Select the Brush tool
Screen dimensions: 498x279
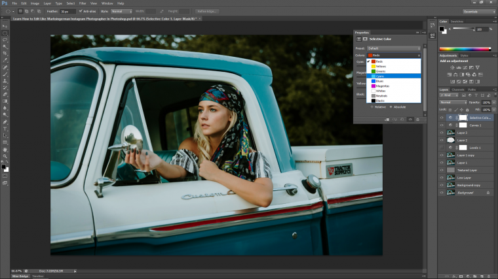point(5,74)
